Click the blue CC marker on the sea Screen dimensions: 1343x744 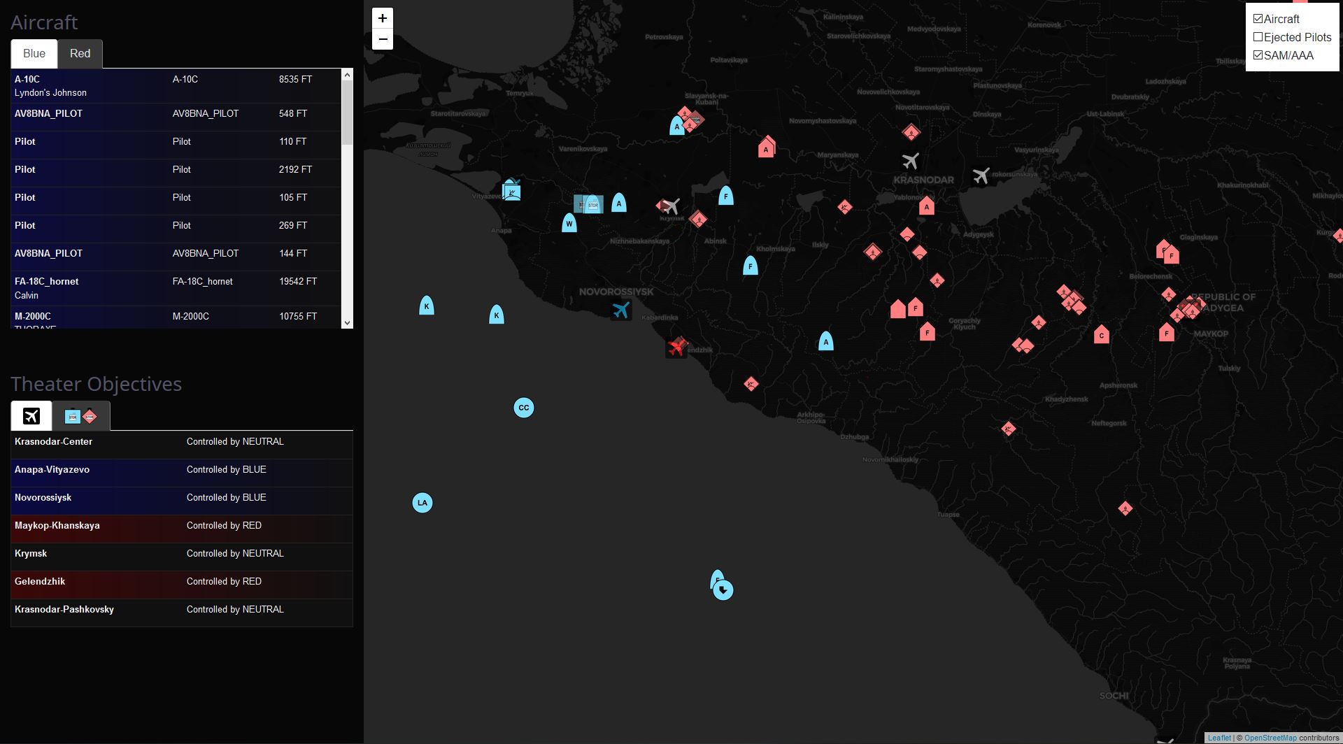(x=523, y=408)
